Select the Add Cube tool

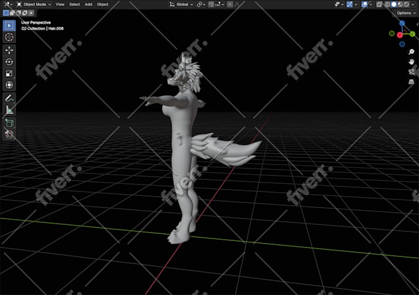10,123
